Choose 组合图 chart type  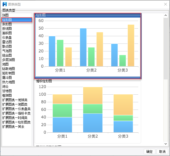click(17, 55)
